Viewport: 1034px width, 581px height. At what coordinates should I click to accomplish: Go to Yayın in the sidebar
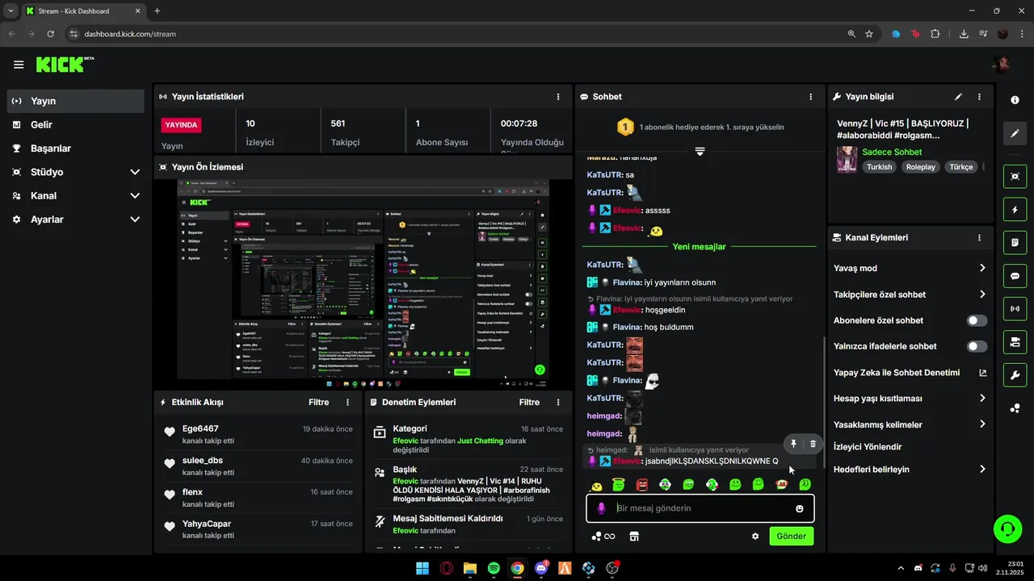pos(75,101)
